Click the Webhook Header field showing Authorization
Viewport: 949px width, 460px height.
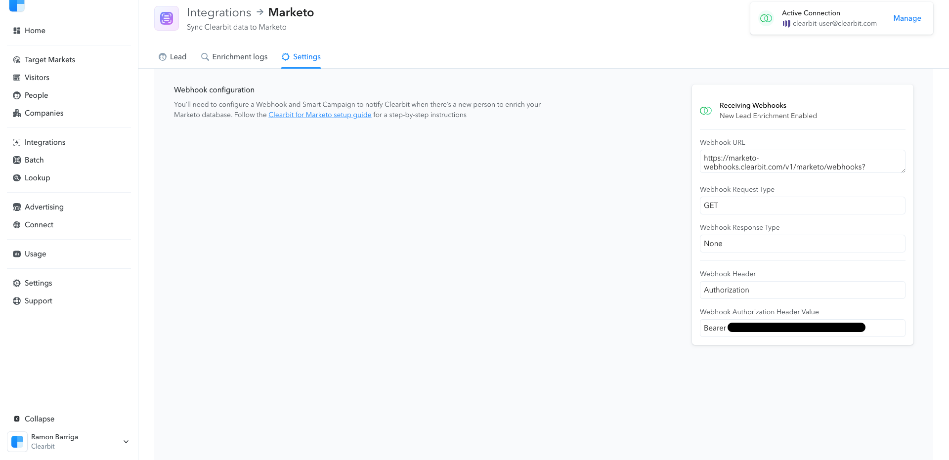(802, 290)
